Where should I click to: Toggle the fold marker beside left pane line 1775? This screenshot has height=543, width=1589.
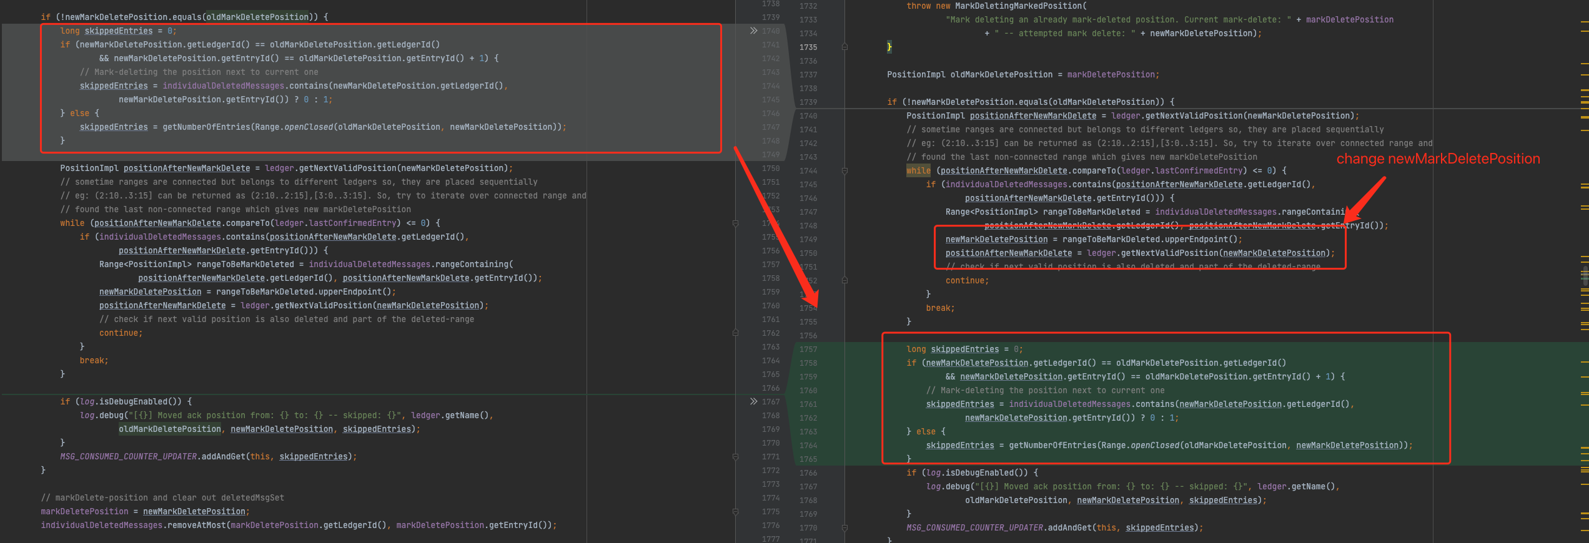(735, 511)
